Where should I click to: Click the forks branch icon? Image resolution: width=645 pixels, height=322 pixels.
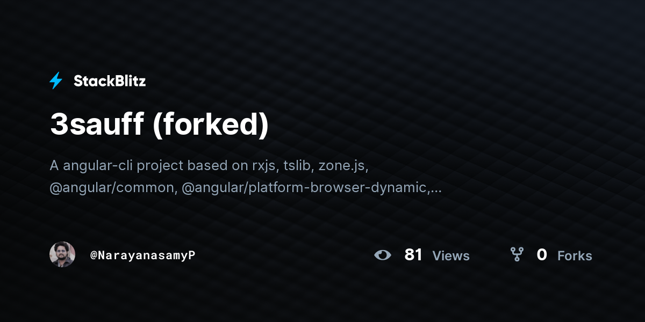pos(517,254)
